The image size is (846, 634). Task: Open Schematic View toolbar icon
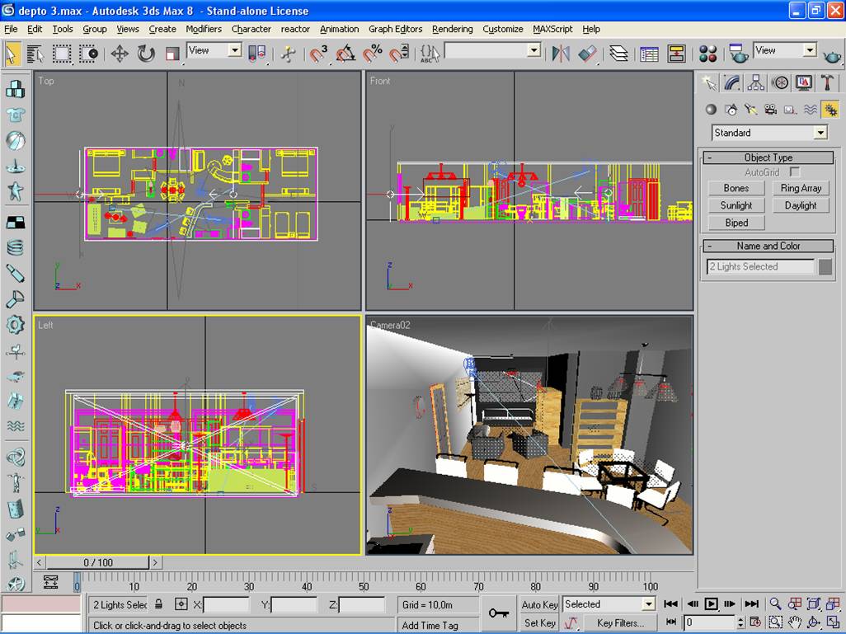pos(676,54)
